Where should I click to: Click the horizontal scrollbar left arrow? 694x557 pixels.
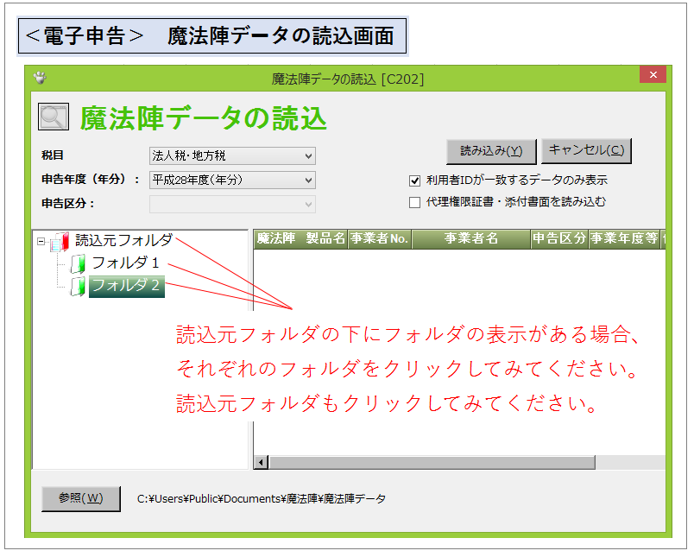point(262,463)
